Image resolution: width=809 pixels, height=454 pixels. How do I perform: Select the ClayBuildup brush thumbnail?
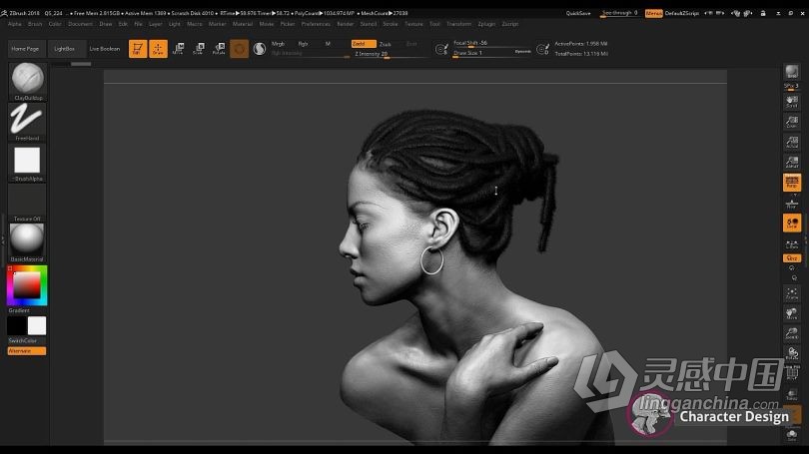coord(27,82)
